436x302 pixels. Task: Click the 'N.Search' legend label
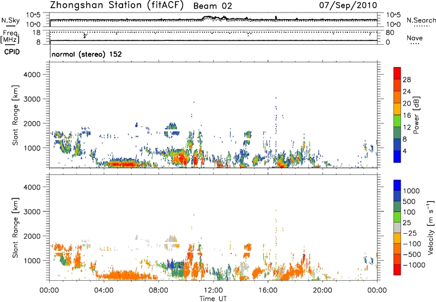click(421, 20)
